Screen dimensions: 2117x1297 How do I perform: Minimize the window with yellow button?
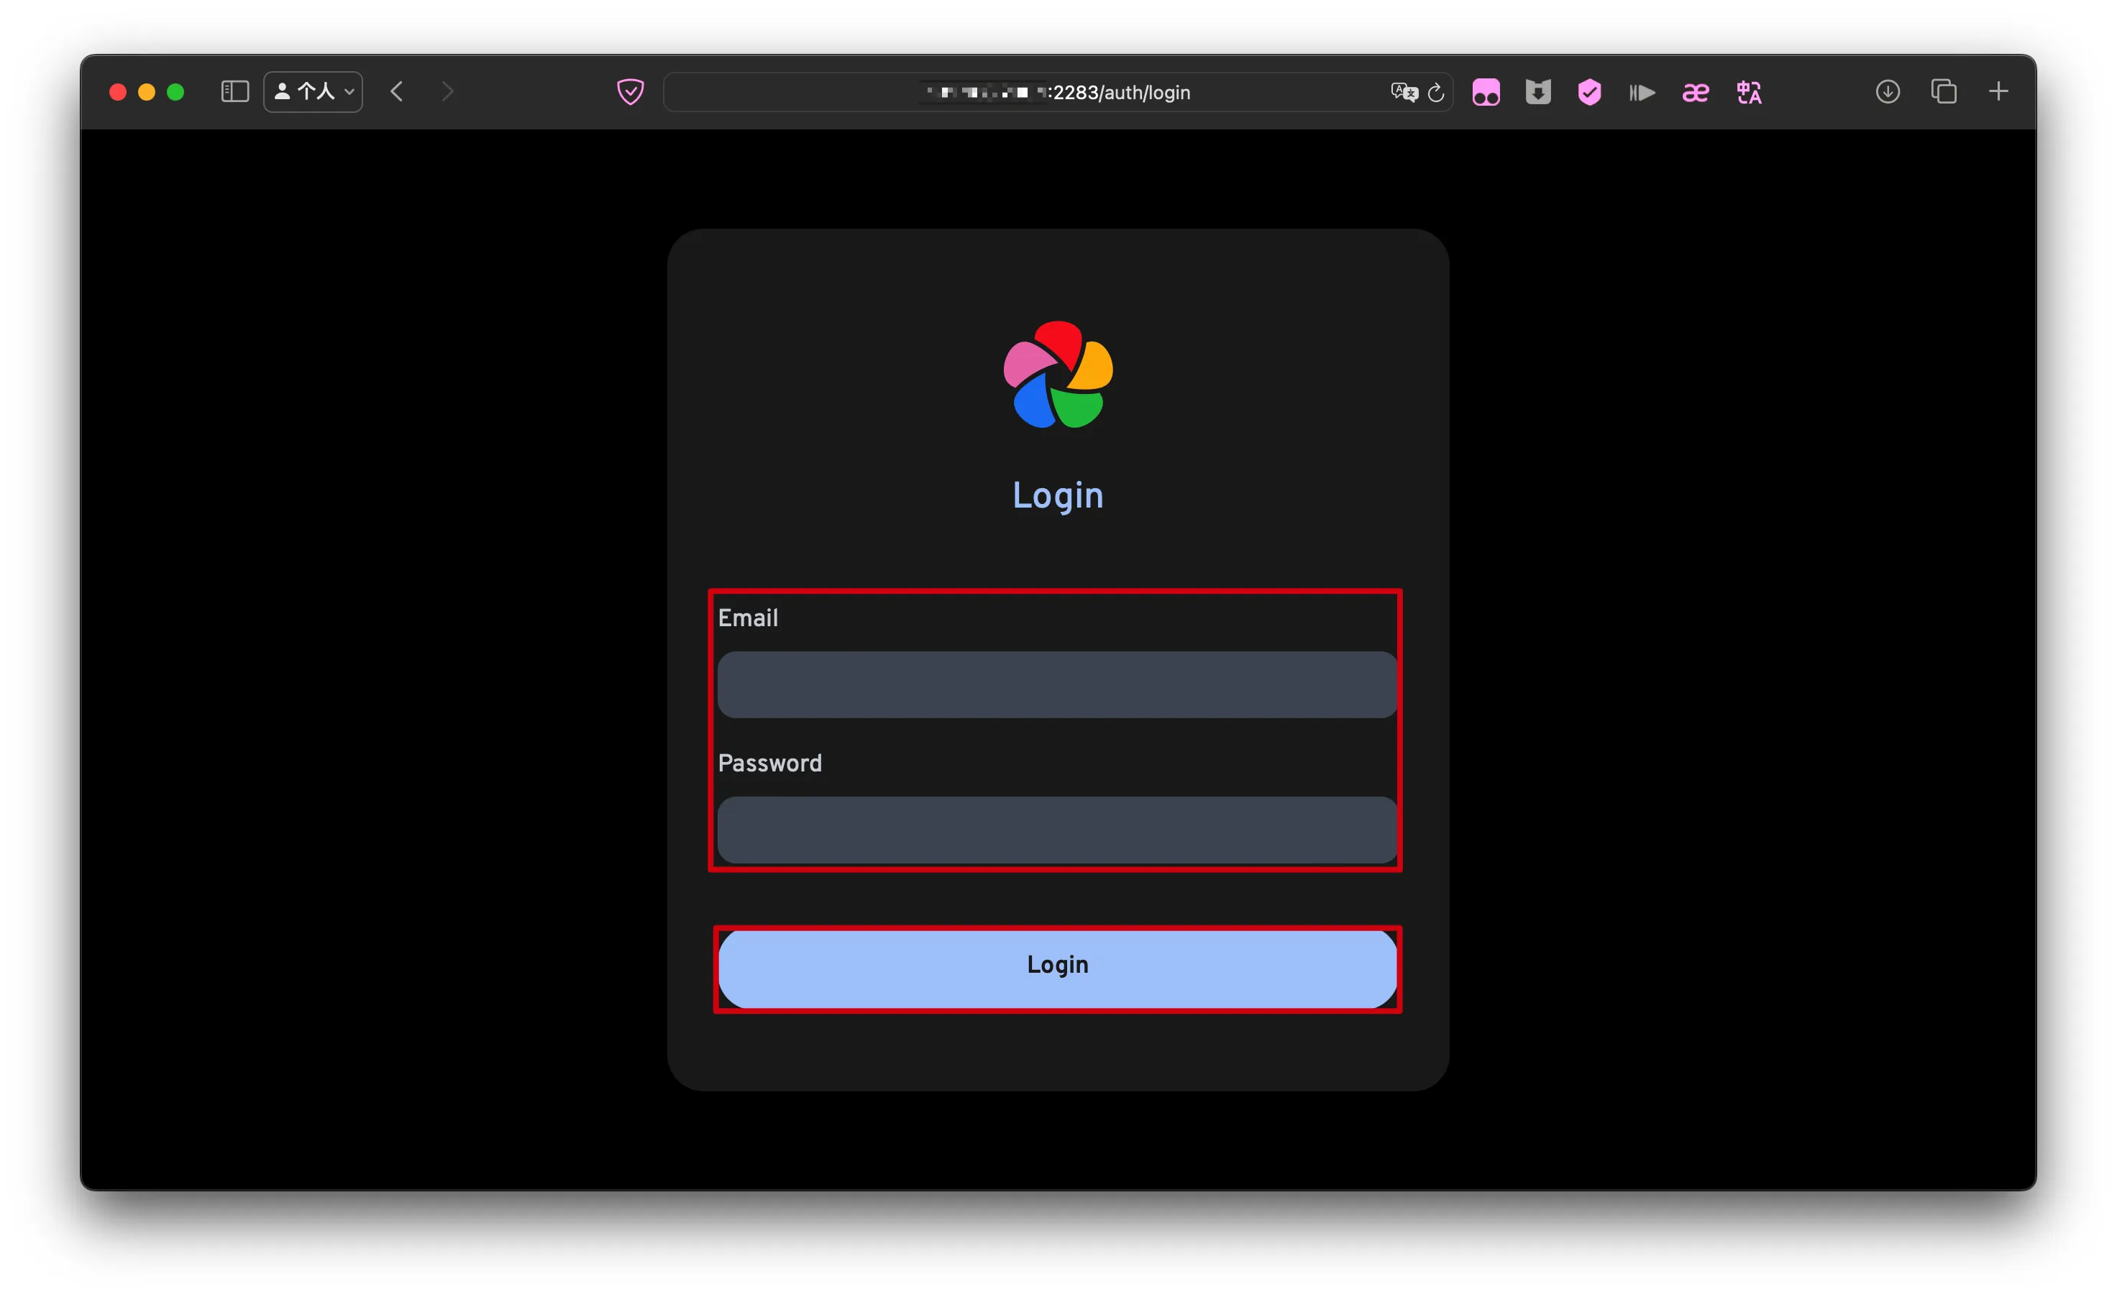[147, 92]
